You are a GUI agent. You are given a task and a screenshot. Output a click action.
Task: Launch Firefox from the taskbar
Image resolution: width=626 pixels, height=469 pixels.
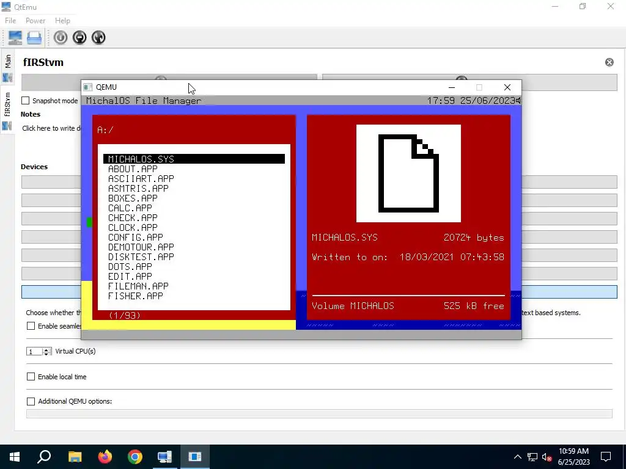coord(105,457)
